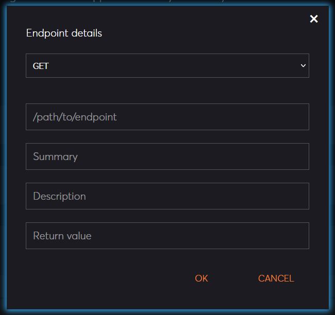Screen dimensions: 335x315
Task: Hit the white X at the dialog corner
Action: [313, 19]
